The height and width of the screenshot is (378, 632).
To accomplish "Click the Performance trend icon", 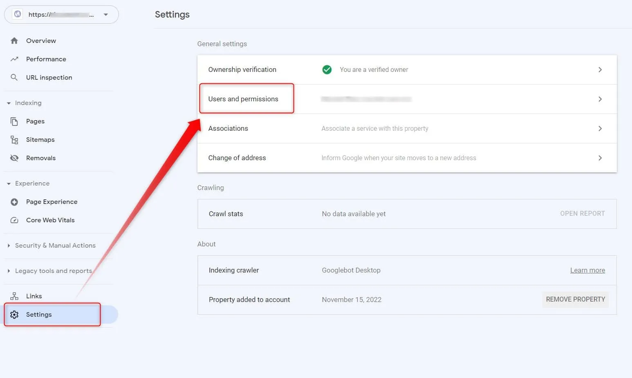I will (14, 59).
